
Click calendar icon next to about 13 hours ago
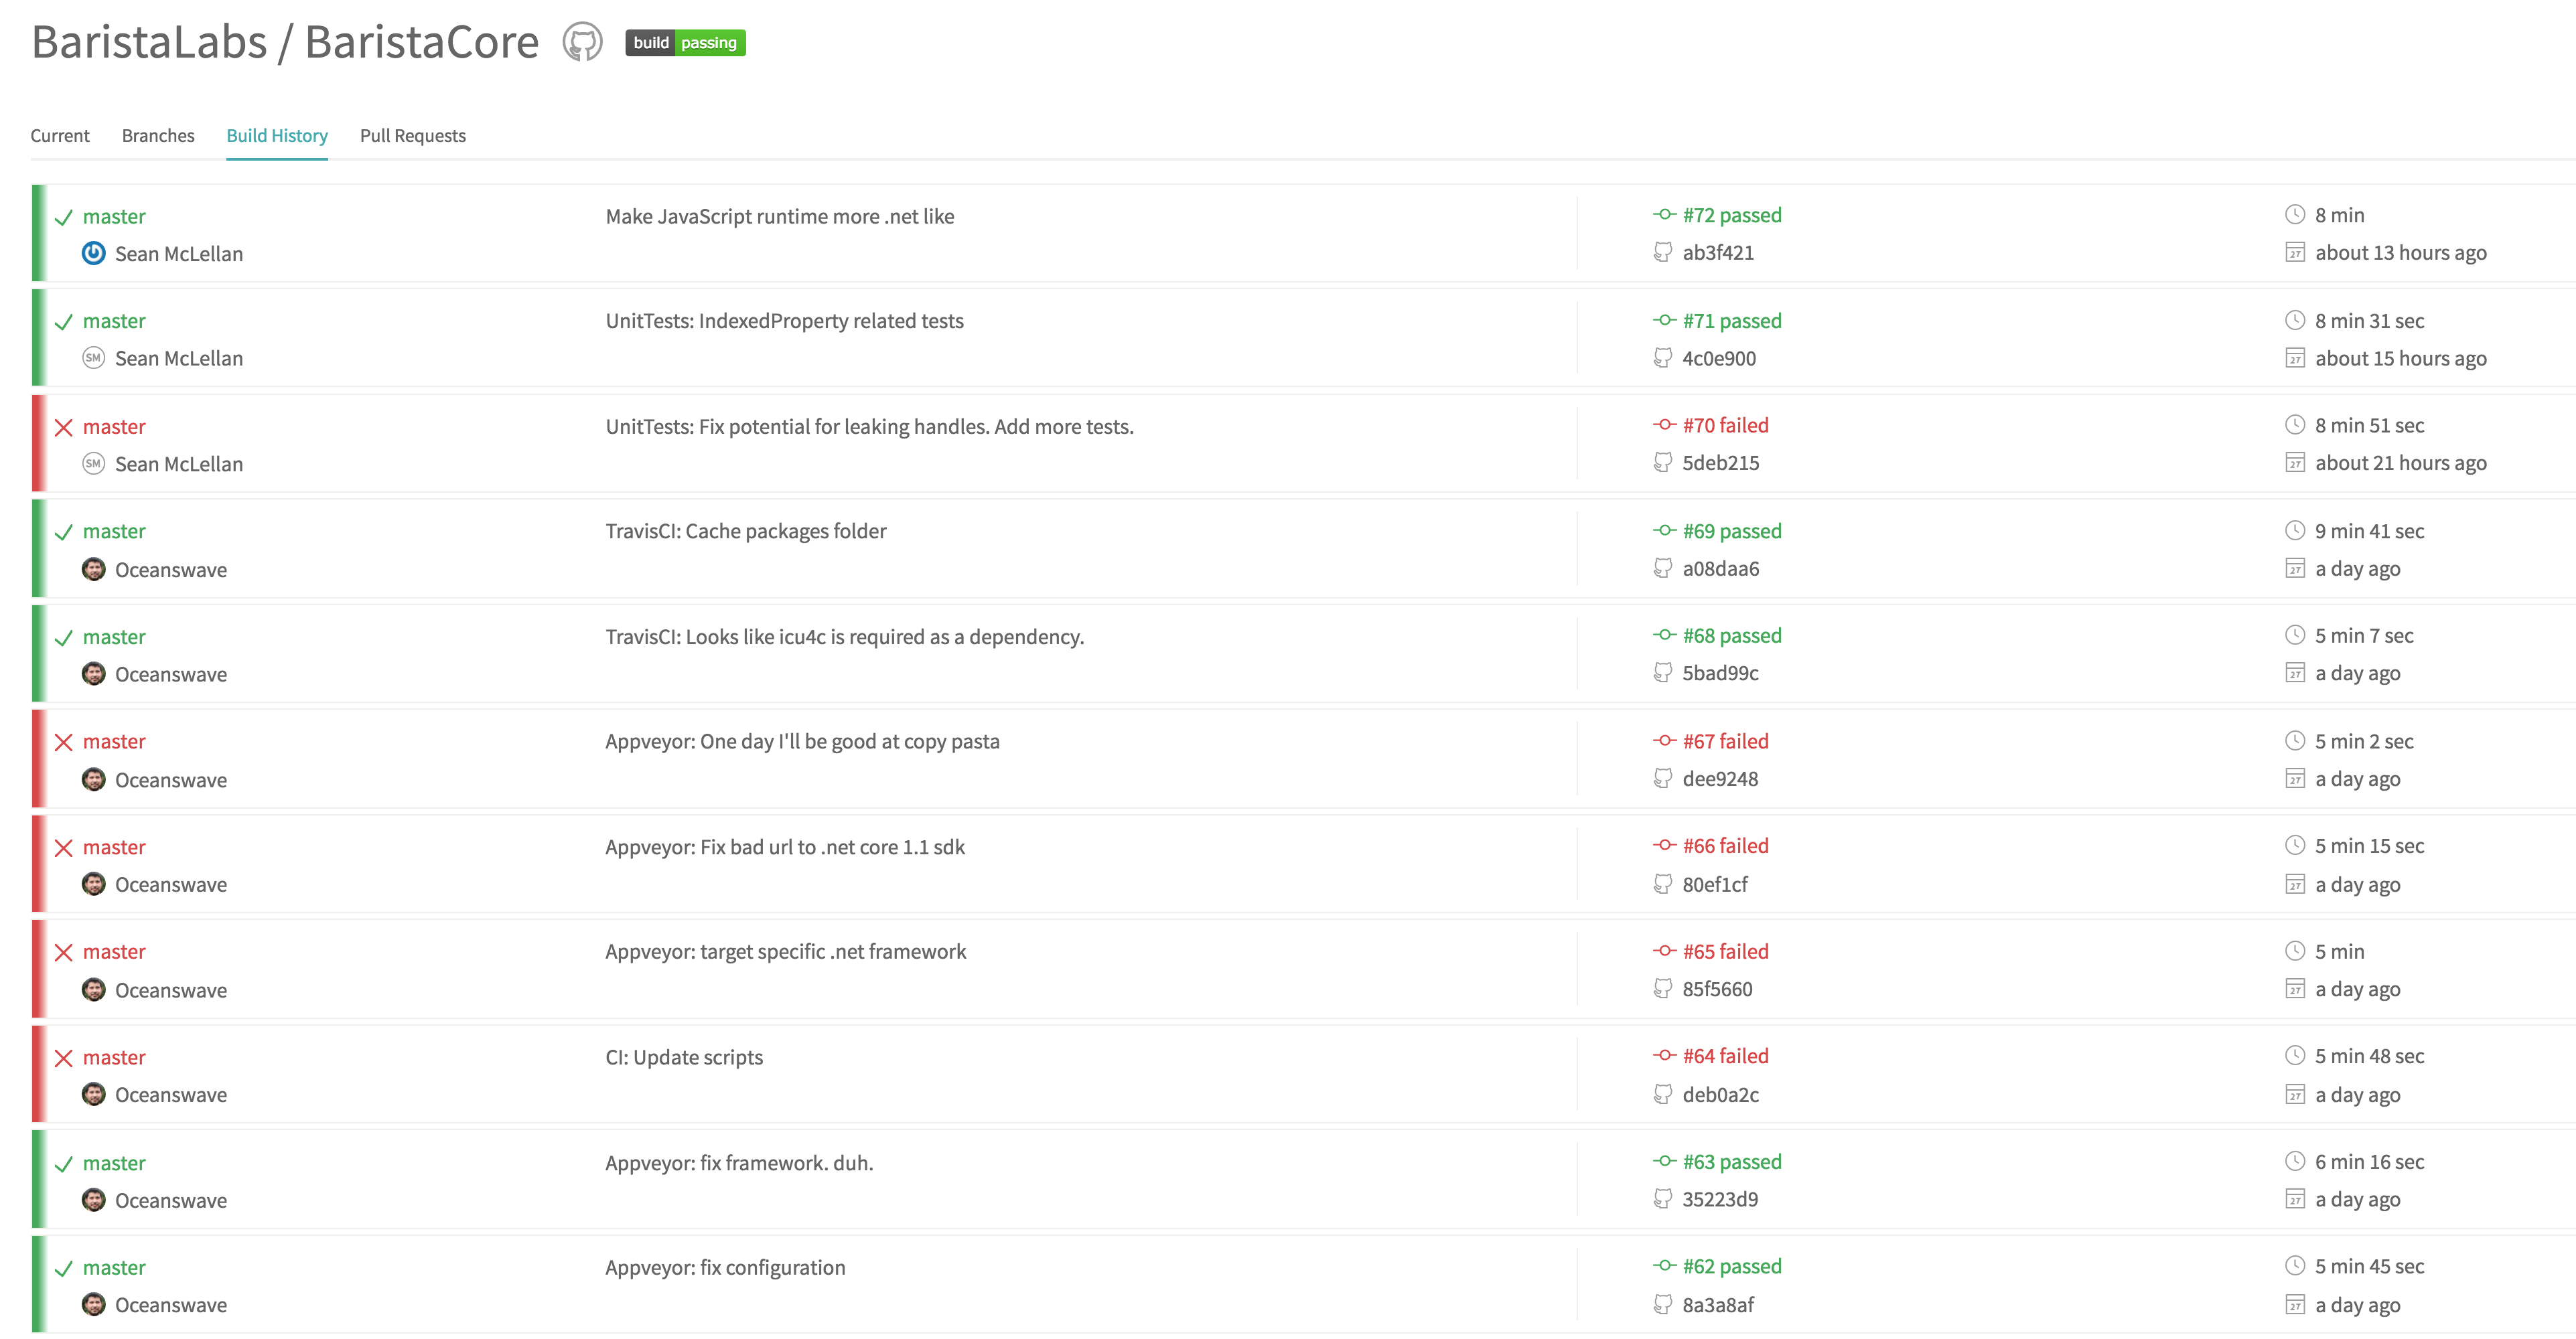pos(2295,253)
